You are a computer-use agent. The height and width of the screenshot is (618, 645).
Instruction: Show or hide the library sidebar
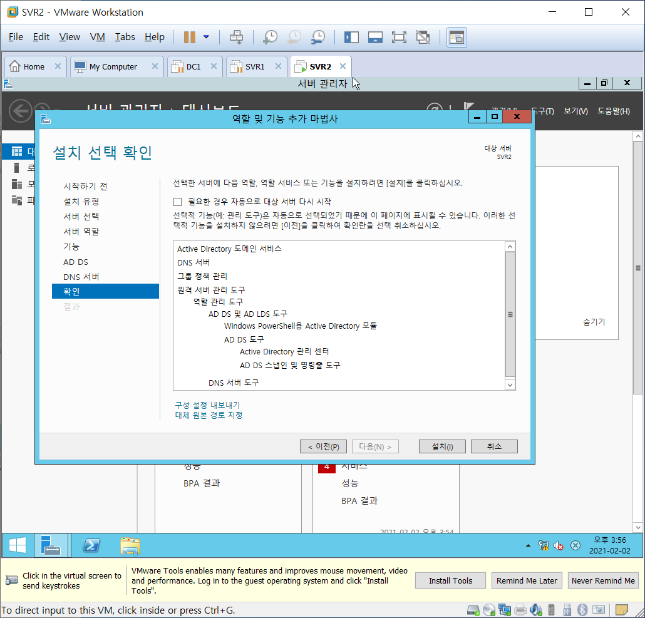click(351, 38)
